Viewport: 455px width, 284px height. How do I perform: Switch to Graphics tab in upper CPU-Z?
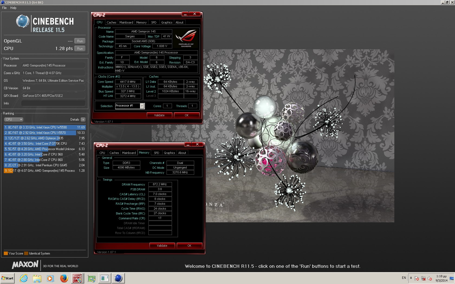(x=167, y=22)
